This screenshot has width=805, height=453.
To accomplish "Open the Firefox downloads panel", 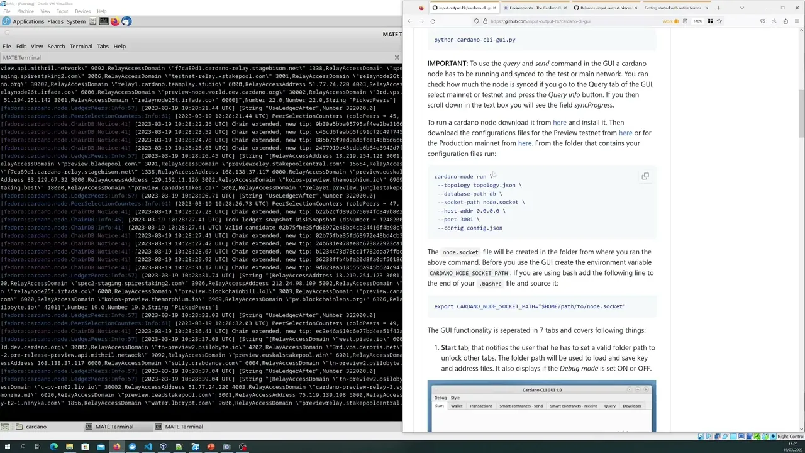I will [x=775, y=21].
